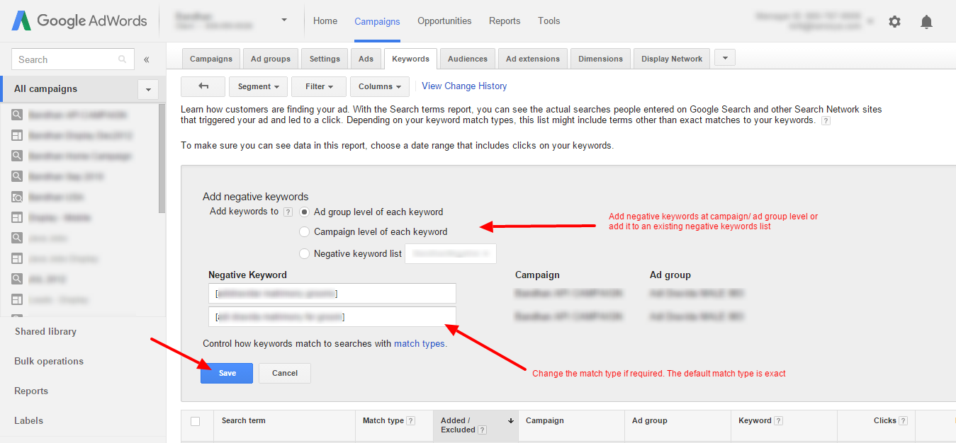Save the negative keywords

[227, 373]
